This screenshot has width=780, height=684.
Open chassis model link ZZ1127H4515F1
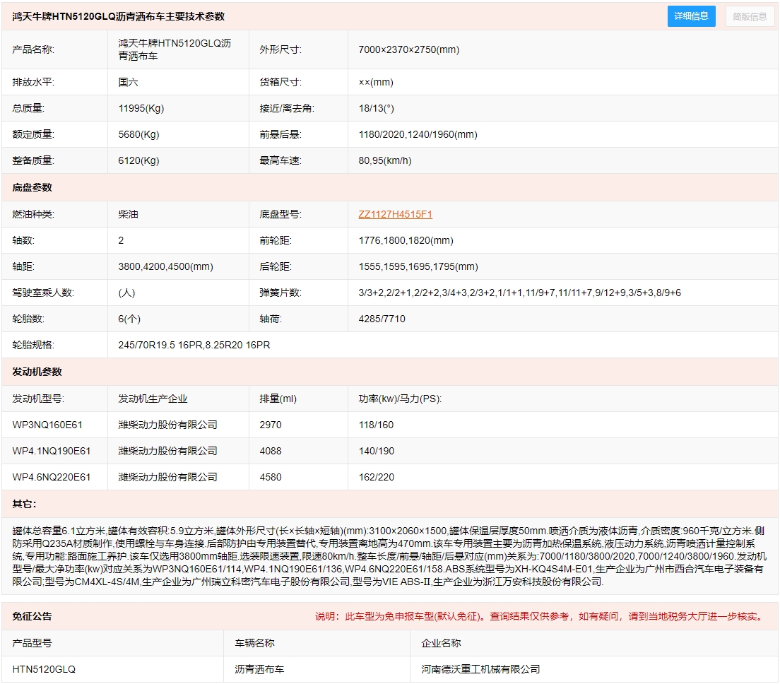(x=395, y=214)
